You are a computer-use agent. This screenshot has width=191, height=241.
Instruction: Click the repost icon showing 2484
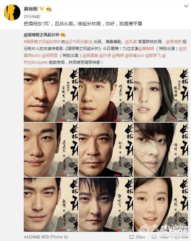point(132,237)
